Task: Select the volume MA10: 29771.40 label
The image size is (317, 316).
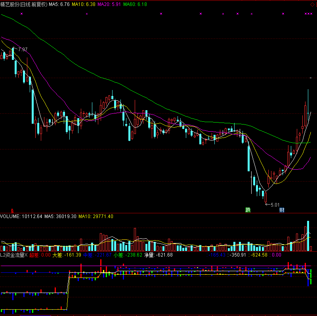Action: point(96,216)
